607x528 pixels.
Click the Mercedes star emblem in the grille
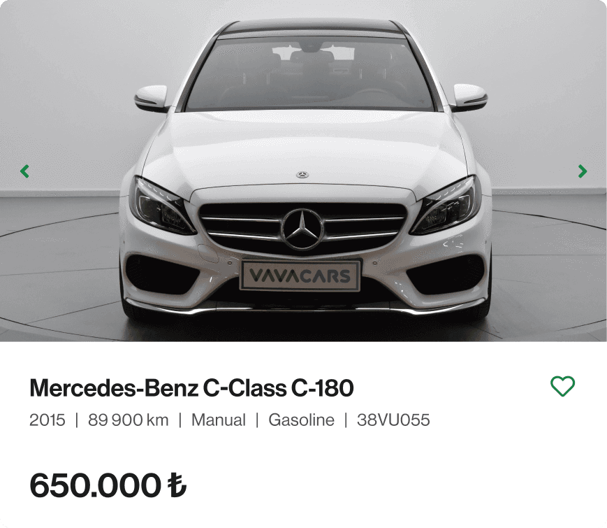tap(302, 229)
